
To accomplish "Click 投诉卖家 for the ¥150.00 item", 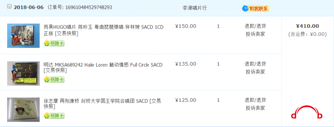I will (x=255, y=34).
